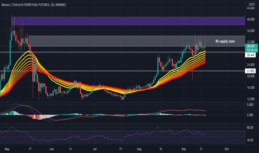Click the USDT currency label
259x153 pixels.
[x=252, y=4]
